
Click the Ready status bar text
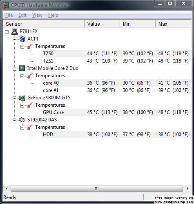pyautogui.click(x=10, y=197)
